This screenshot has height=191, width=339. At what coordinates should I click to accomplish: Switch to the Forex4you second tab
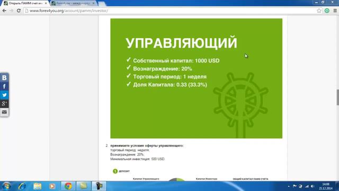[x=73, y=3]
